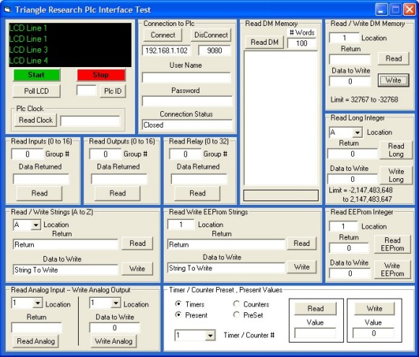Open Read Long Integer location dropdown

click(357, 132)
